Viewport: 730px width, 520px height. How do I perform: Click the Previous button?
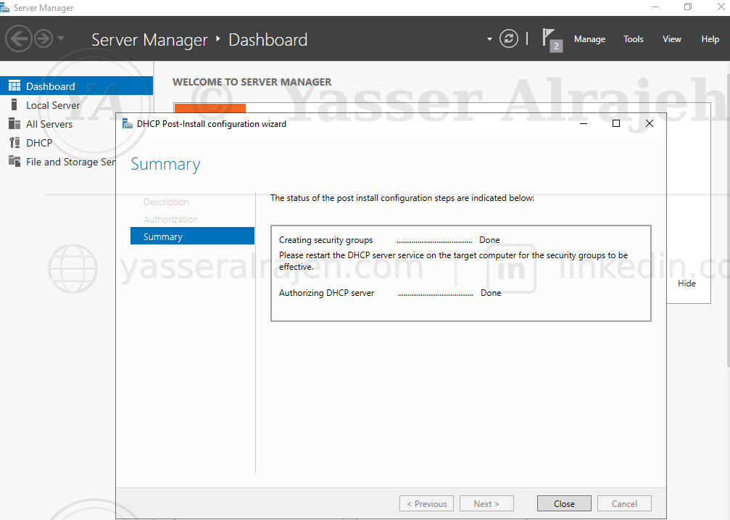(x=426, y=504)
